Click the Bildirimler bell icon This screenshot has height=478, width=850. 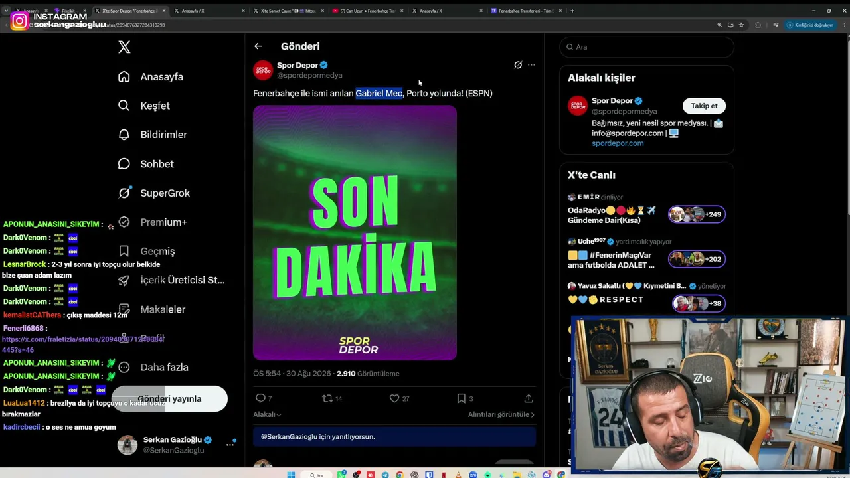click(x=124, y=135)
